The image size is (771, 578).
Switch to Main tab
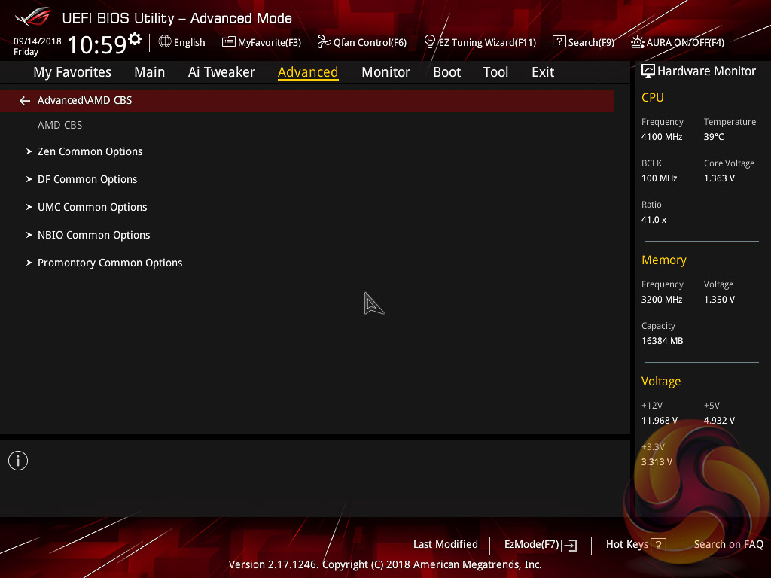[150, 72]
